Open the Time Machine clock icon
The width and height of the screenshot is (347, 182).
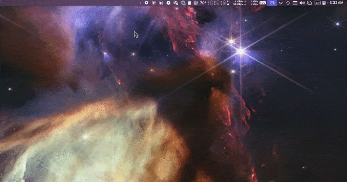pos(288,3)
